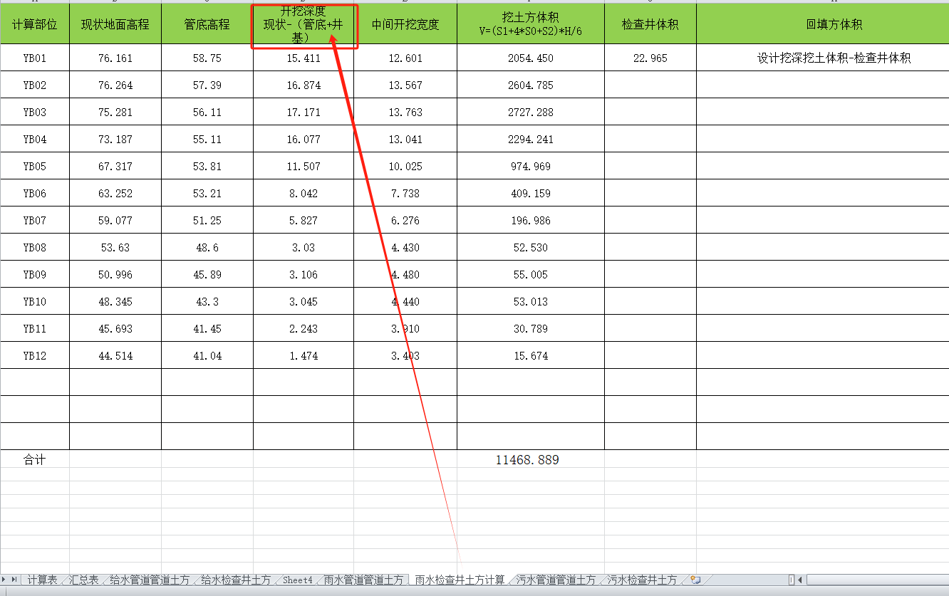This screenshot has width=949, height=596.
Task: Select the total value 11468.889
Action: pos(531,460)
